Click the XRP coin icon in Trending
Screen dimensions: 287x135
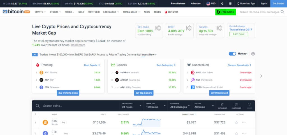tap(41, 80)
